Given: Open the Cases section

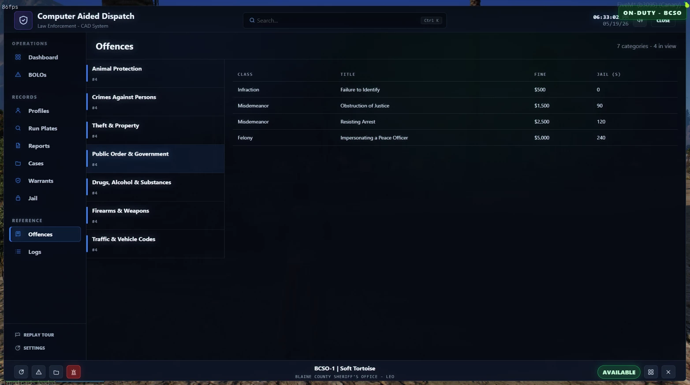Looking at the screenshot, I should pyautogui.click(x=45, y=163).
